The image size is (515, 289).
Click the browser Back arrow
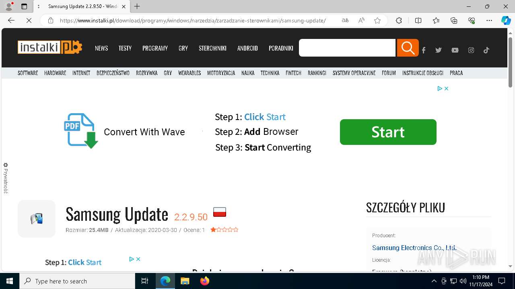click(11, 20)
